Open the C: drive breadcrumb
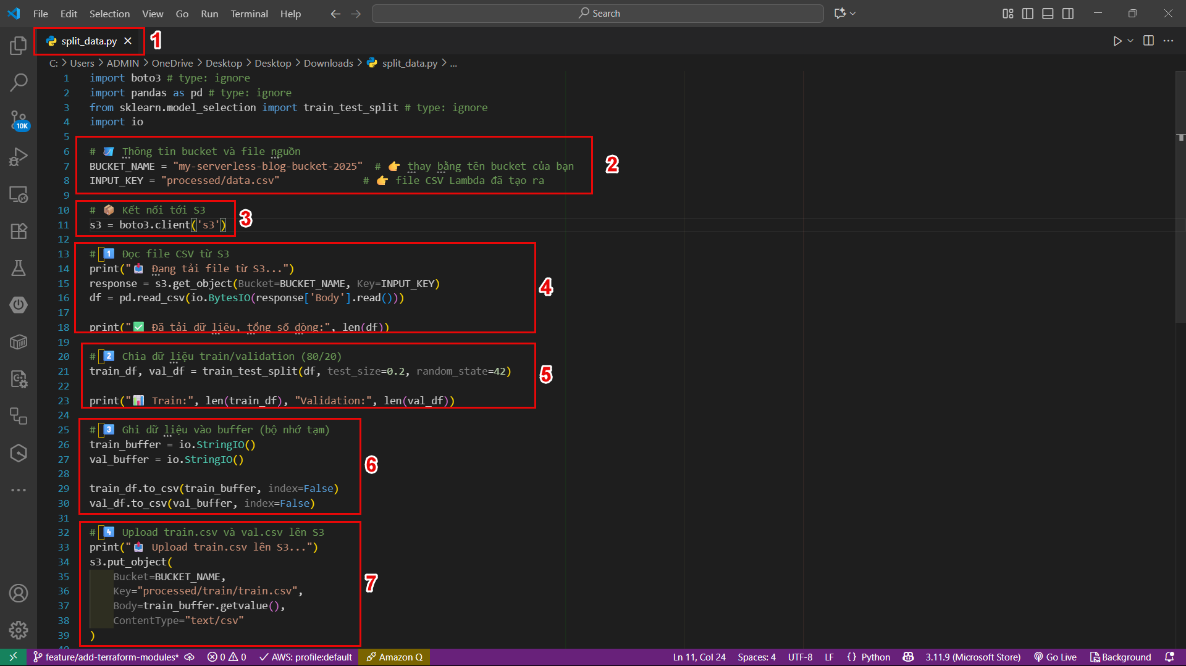1186x666 pixels. click(54, 64)
